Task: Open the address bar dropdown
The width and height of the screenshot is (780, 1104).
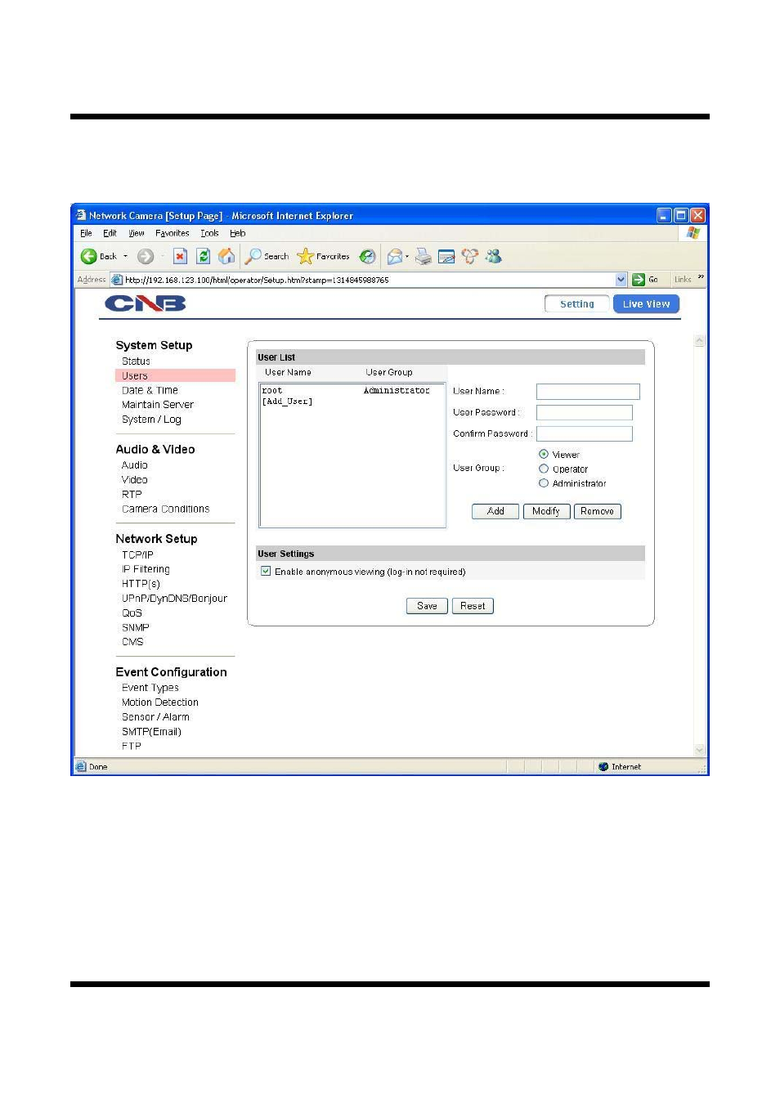Action: pyautogui.click(x=621, y=280)
